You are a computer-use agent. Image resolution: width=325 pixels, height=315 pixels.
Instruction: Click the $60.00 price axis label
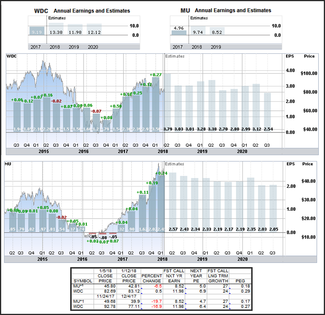(x=310, y=111)
